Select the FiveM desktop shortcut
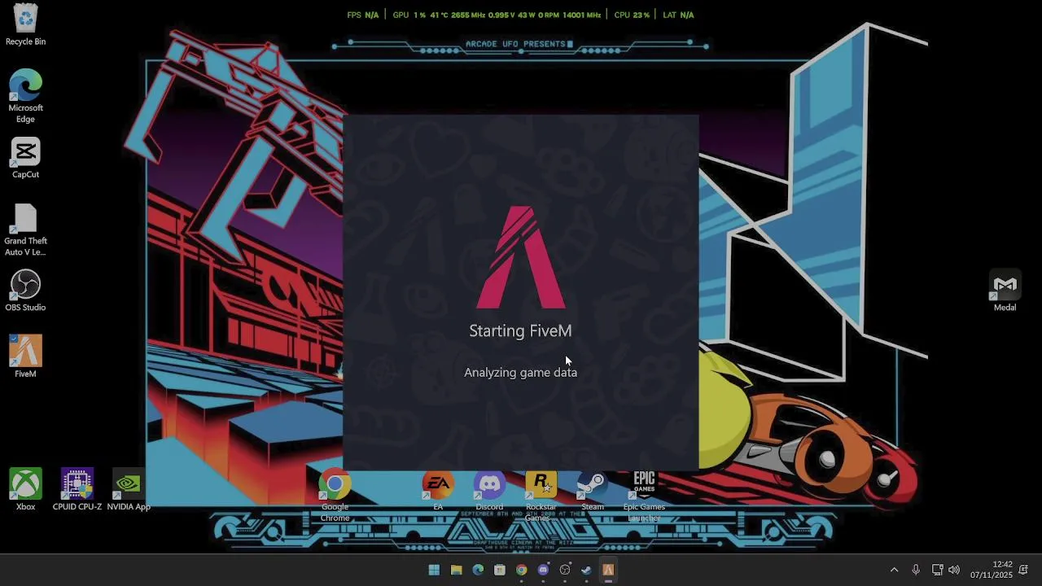Viewport: 1042px width, 586px height. click(x=25, y=356)
